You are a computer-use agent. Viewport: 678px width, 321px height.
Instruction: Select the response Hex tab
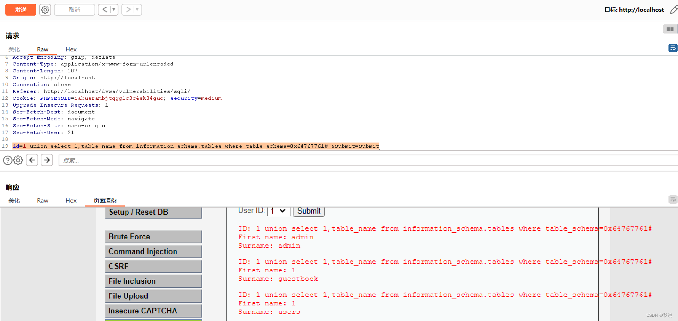pos(71,201)
